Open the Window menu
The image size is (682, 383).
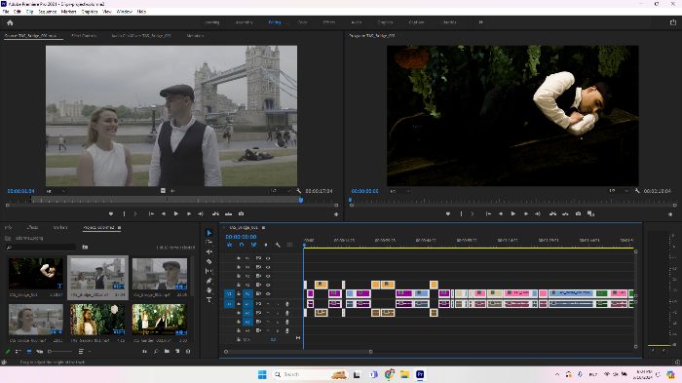pyautogui.click(x=124, y=12)
